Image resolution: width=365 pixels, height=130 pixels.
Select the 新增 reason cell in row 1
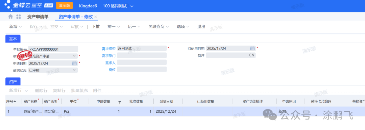pyautogui.click(x=290, y=111)
